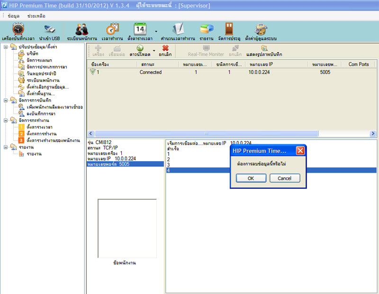Click the Real-Time Moniter button
Viewport: 379px width, 294px height.
pos(206,51)
